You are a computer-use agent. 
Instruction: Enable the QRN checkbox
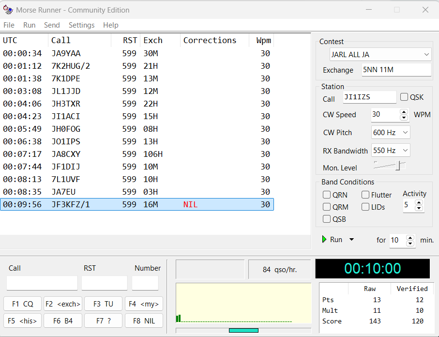coord(326,195)
